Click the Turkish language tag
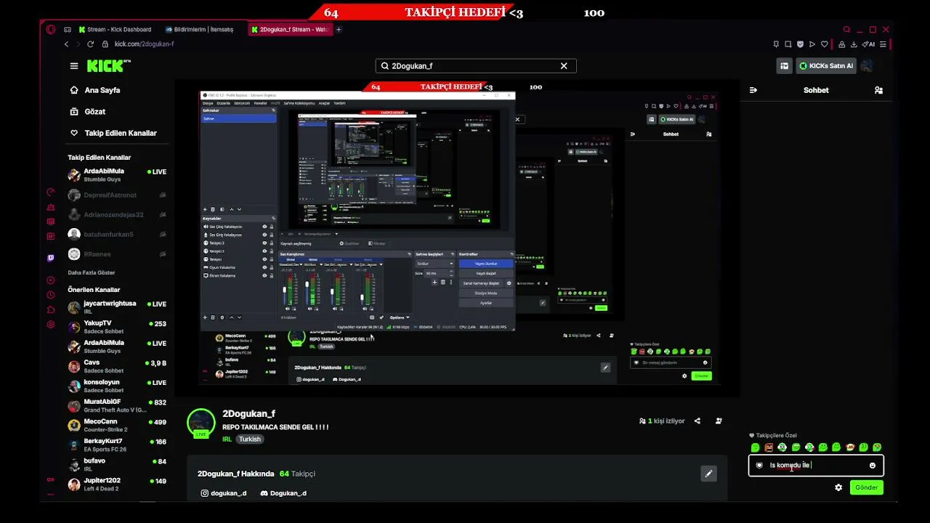This screenshot has height=523, width=930. click(x=251, y=439)
